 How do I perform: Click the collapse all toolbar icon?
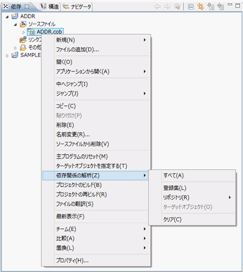coord(191,7)
